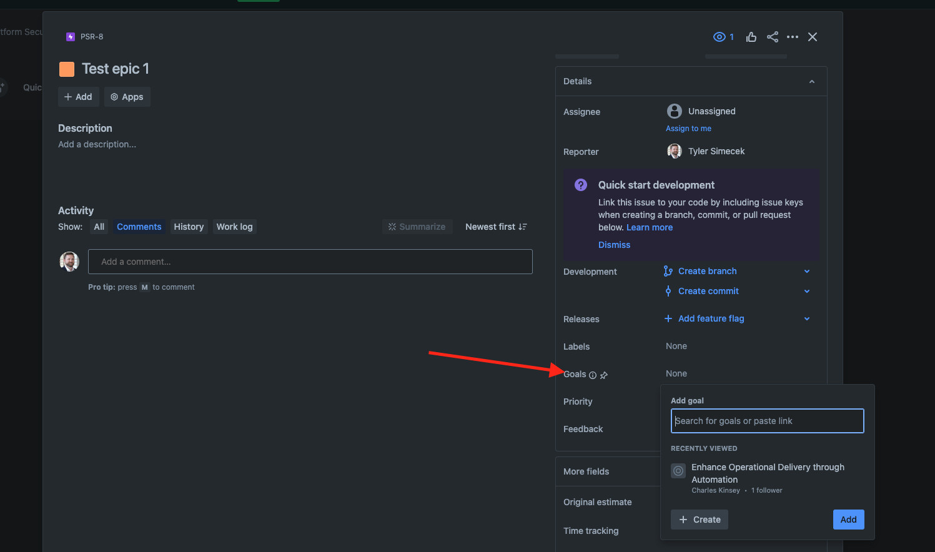Screen dimensions: 935x552
Task: Click the search for goals input field
Action: (x=767, y=421)
